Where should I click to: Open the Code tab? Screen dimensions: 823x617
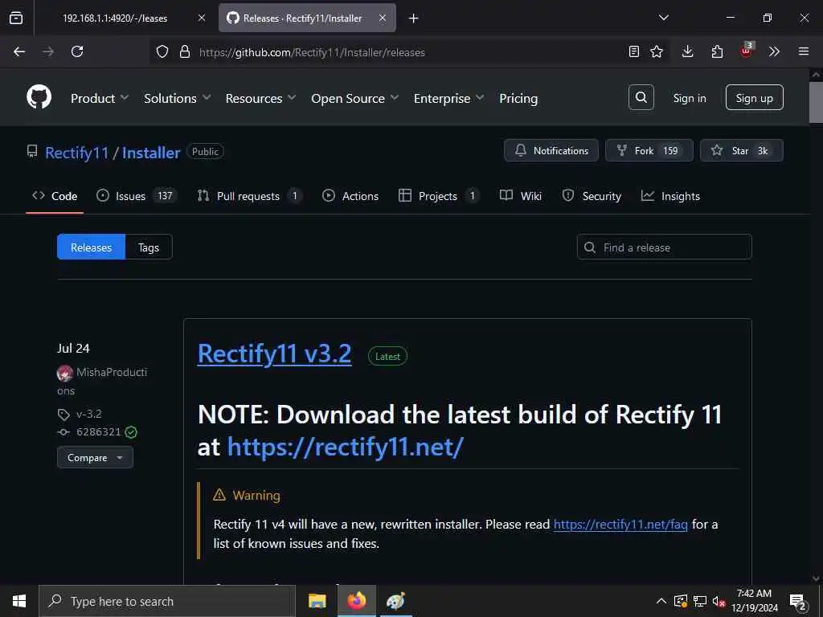[x=55, y=196]
